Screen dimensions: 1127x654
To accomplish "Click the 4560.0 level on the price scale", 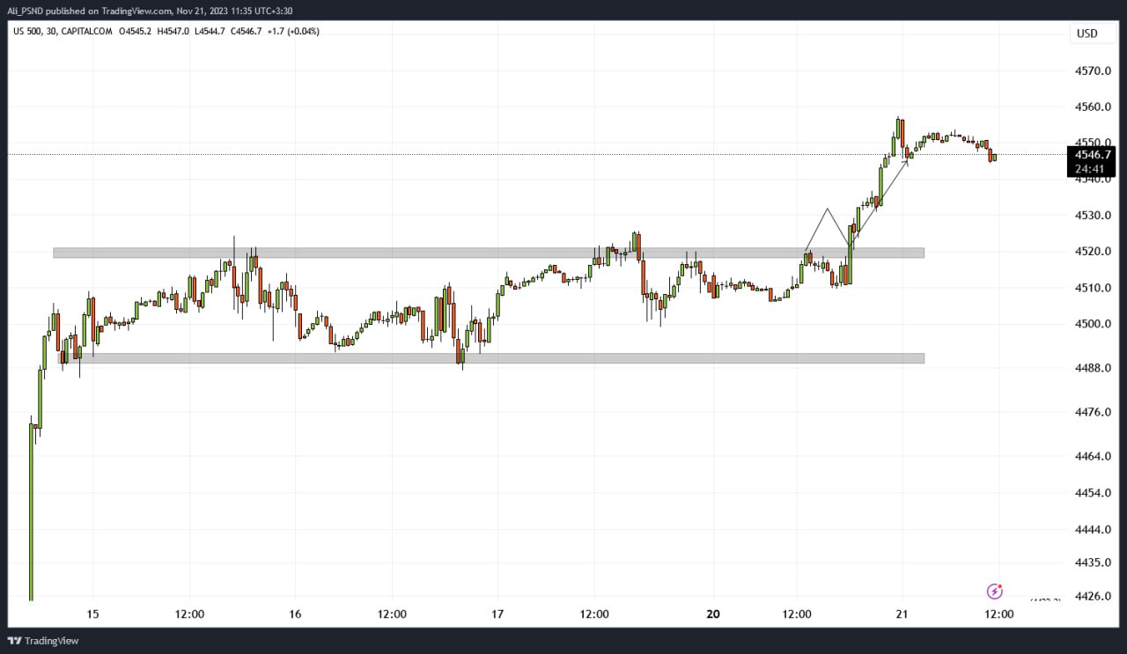I will [x=1093, y=107].
